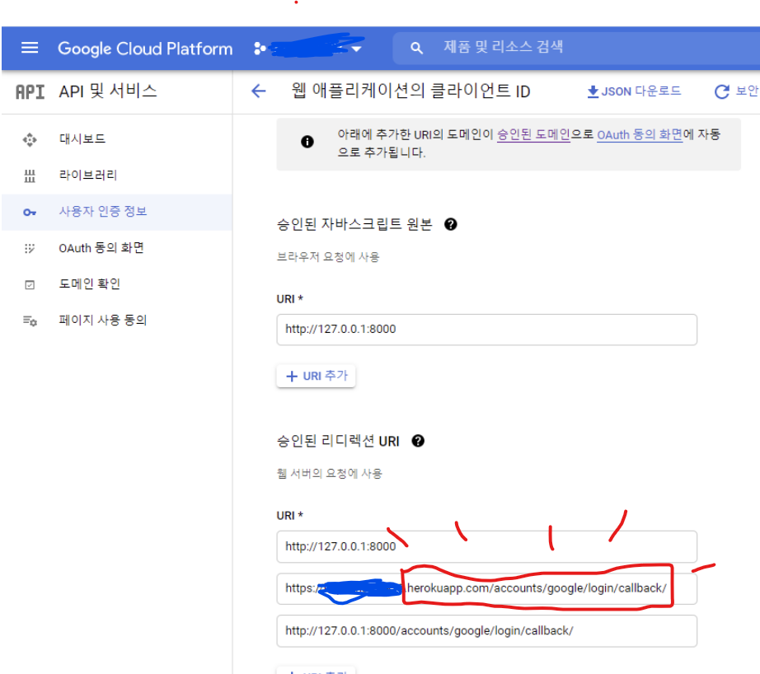Viewport: 760px width, 674px height.
Task: Click the settings-list icon beside 페이지 사용 동의
Action: pyautogui.click(x=30, y=321)
